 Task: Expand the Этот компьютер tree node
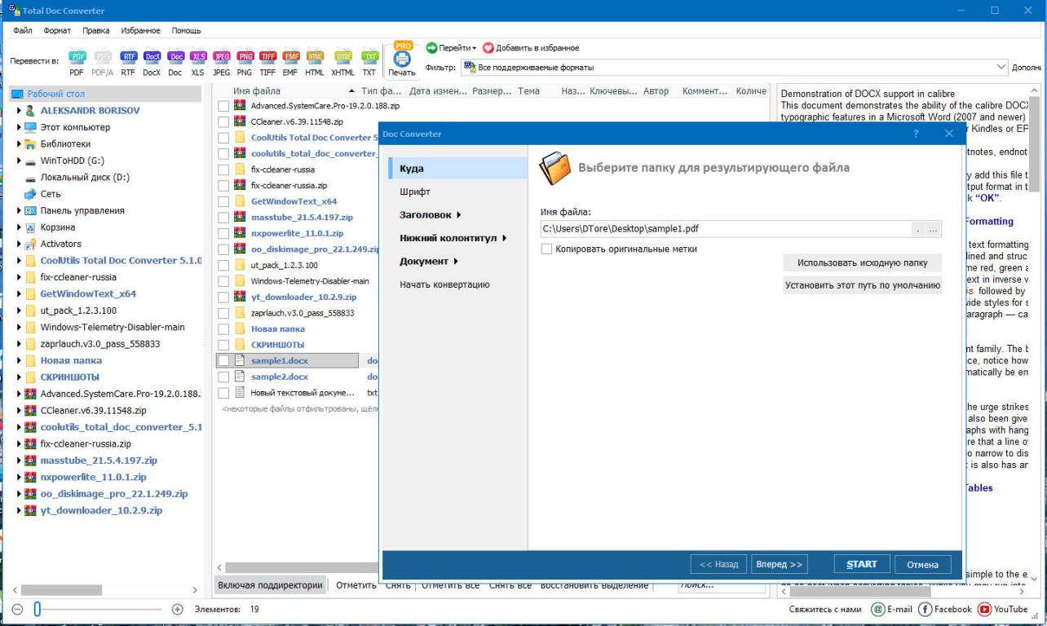coord(20,127)
